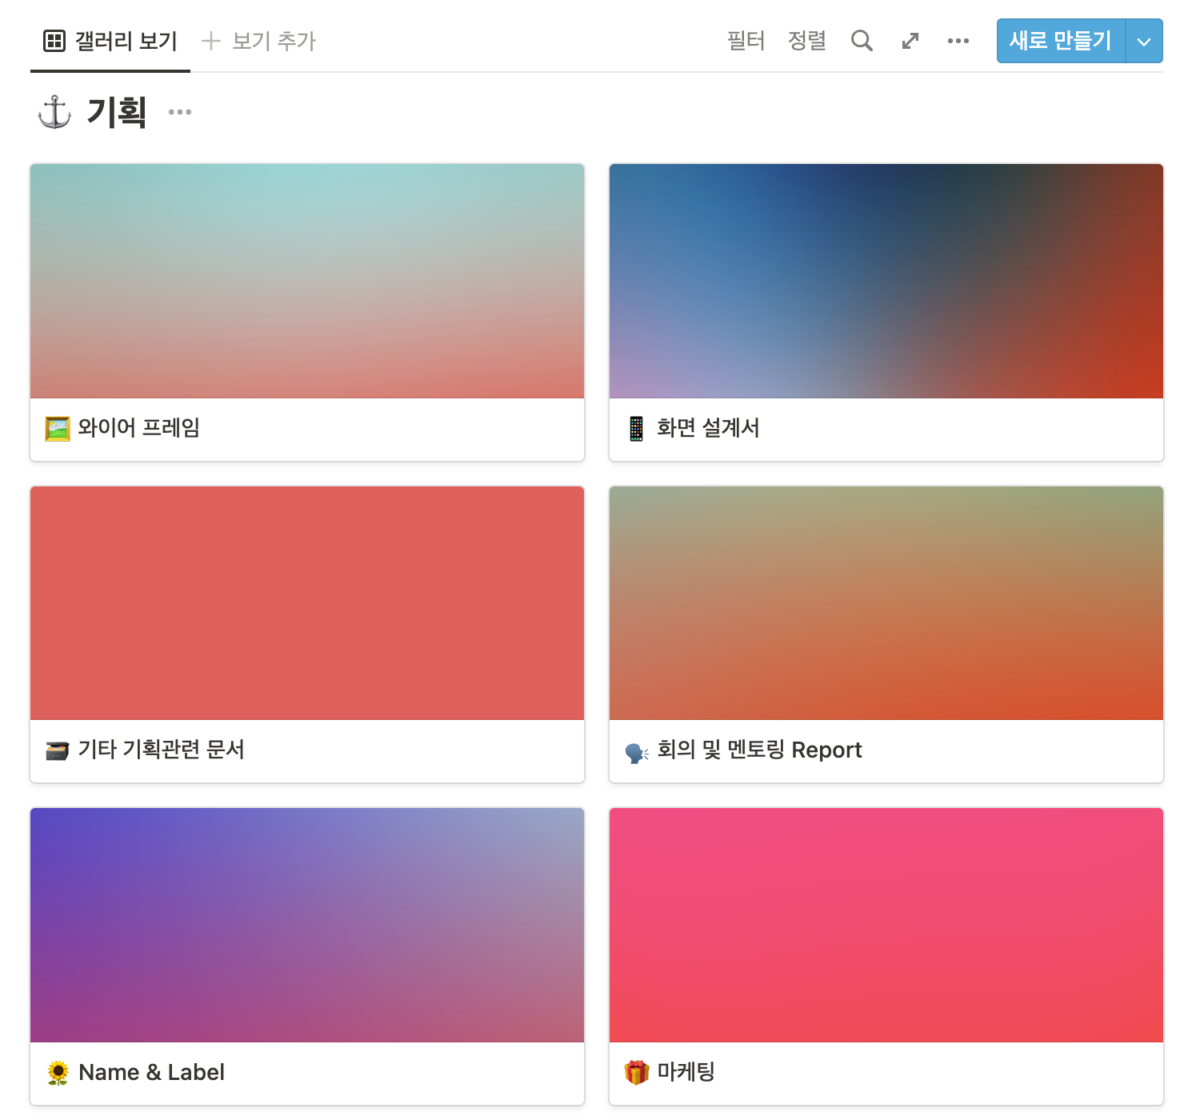Click the gift icon of 마케팅
The height and width of the screenshot is (1120, 1192).
click(x=637, y=1072)
